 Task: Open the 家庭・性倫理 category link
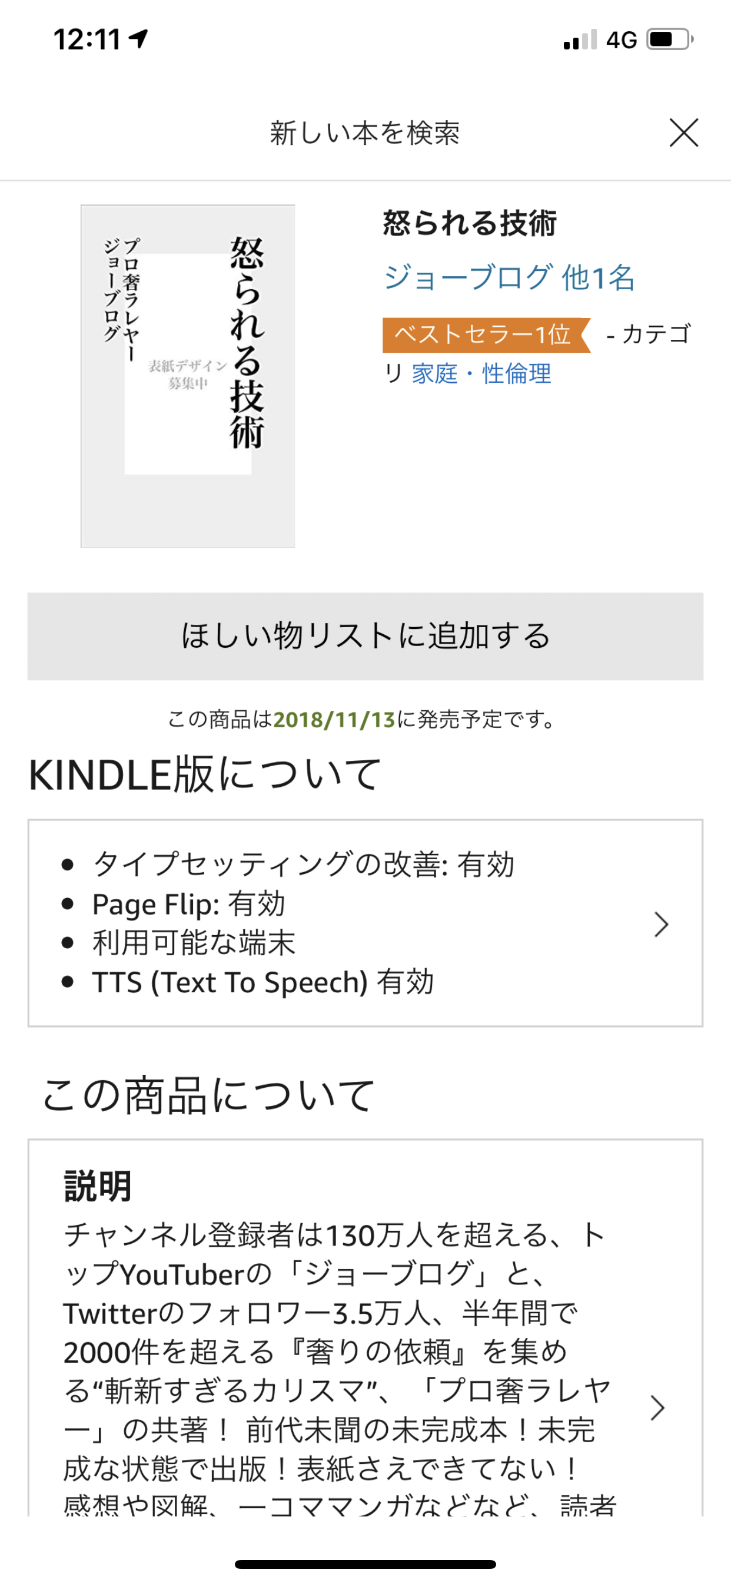(x=481, y=373)
